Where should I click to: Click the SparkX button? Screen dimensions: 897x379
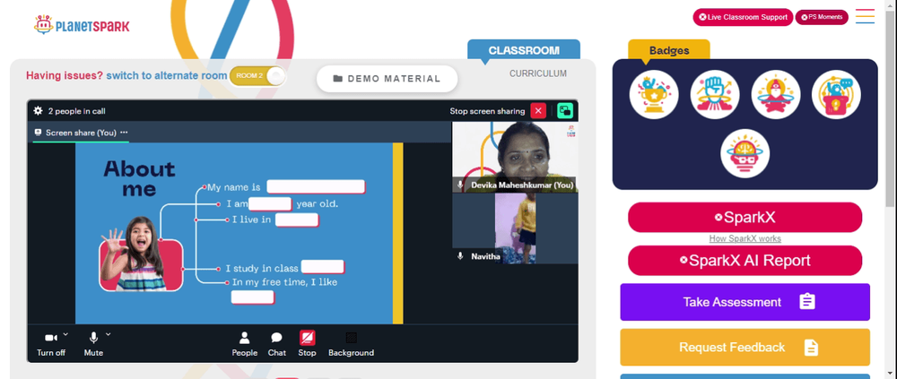(745, 217)
